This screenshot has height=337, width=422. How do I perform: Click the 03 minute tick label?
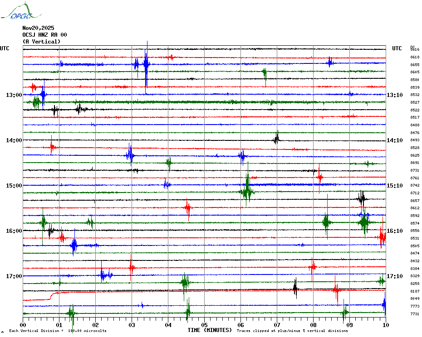132,325
